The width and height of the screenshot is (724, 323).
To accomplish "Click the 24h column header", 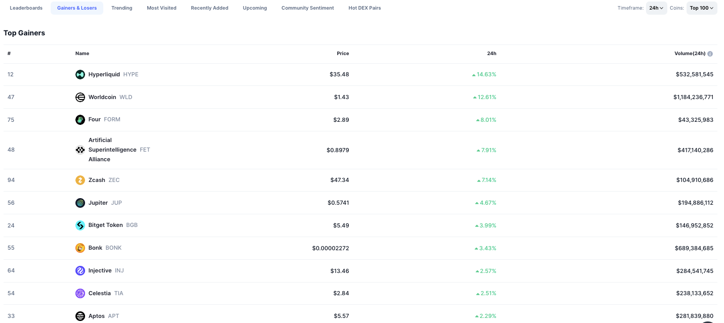I will [x=492, y=54].
